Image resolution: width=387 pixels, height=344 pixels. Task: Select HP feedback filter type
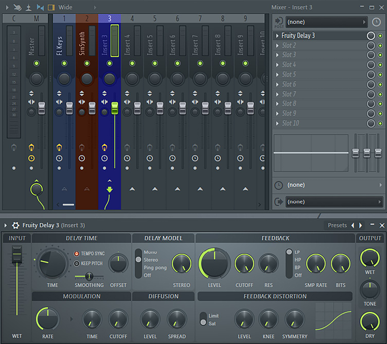pyautogui.click(x=297, y=260)
